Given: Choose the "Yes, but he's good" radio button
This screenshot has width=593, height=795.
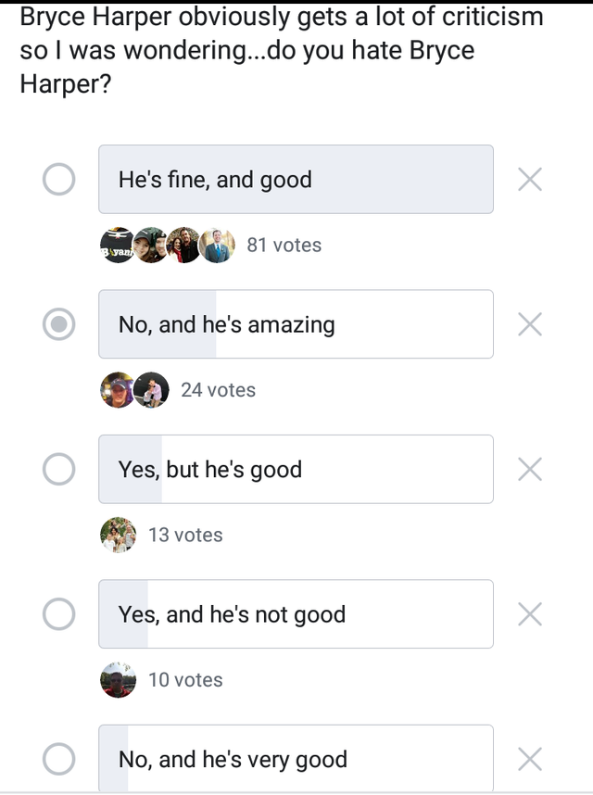Looking at the screenshot, I should point(58,469).
